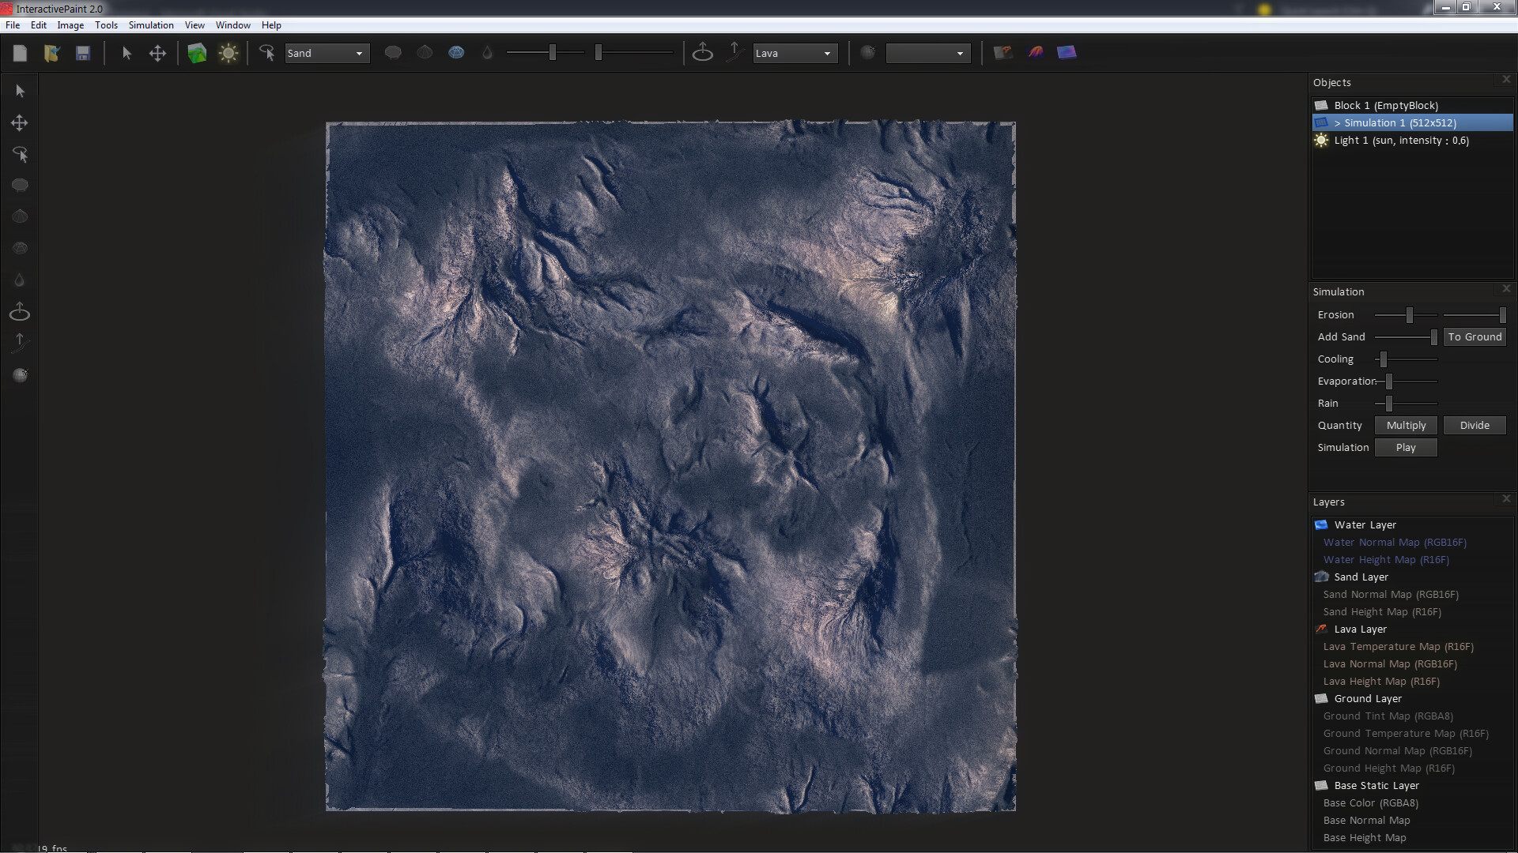Screen dimensions: 1518x853
Task: Choose the rotate tool in the side toolbar
Action: click(20, 155)
